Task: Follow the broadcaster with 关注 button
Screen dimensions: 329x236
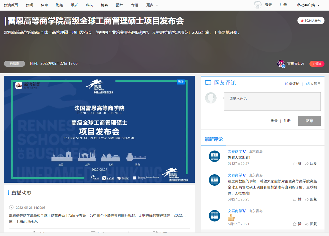Action: pos(317,64)
